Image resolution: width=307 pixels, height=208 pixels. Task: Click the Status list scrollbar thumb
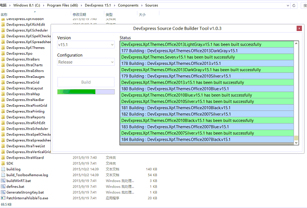click(x=296, y=138)
